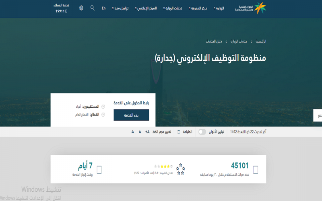
Task: Click the cut-off side tab at right edge
Action: coord(318,115)
